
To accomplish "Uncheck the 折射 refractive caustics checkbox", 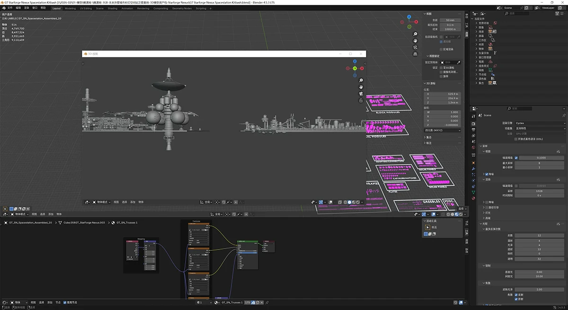I will [x=516, y=299].
